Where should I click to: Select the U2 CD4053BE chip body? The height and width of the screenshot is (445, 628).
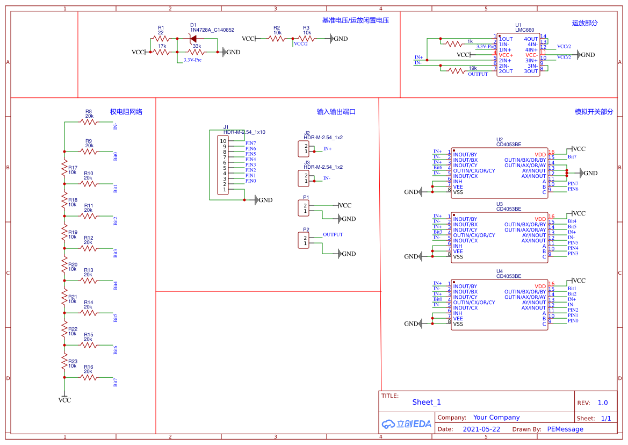coord(500,173)
